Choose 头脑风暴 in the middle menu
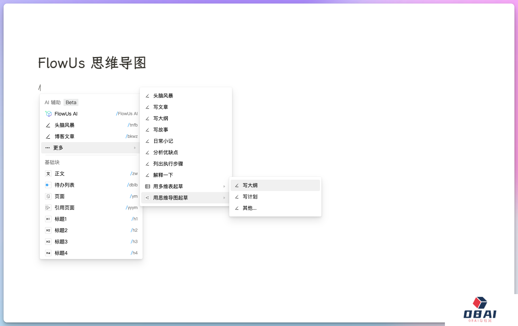The width and height of the screenshot is (518, 326). pyautogui.click(x=186, y=96)
